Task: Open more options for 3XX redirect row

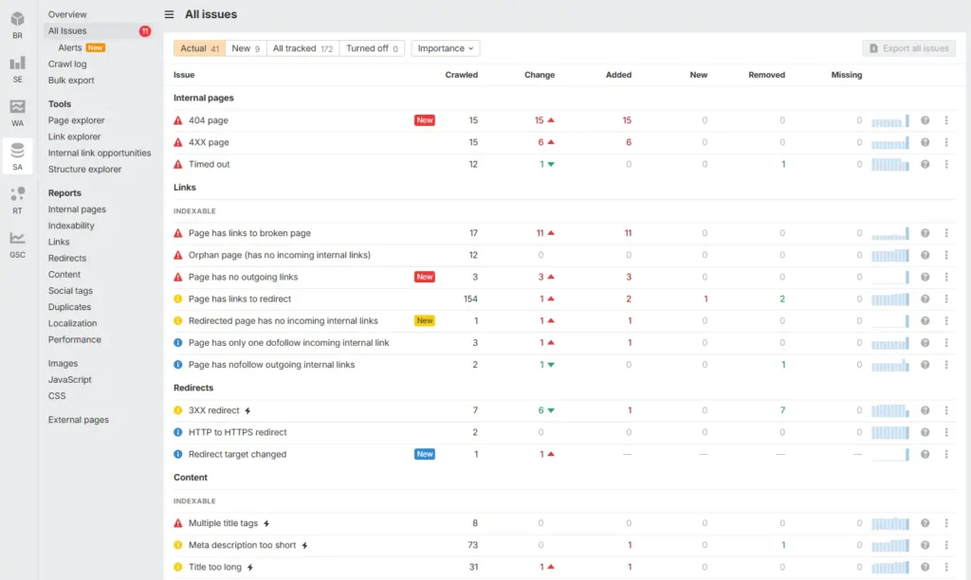Action: [946, 410]
